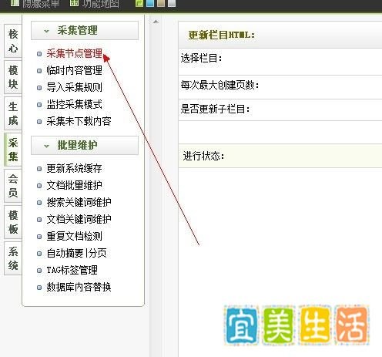This screenshot has height=357, width=382.
Task: Open 采集节点管理 link
Action: click(74, 54)
